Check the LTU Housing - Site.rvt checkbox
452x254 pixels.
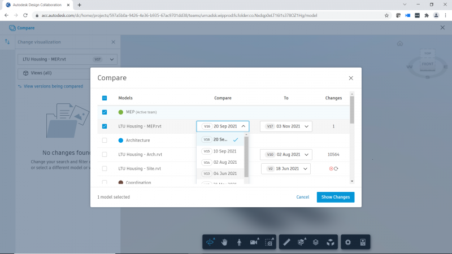click(x=105, y=169)
